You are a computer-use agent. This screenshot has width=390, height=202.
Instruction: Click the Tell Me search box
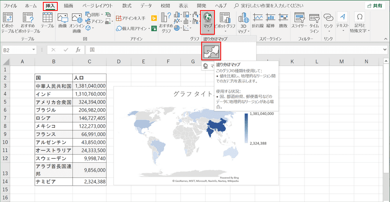pyautogui.click(x=269, y=6)
